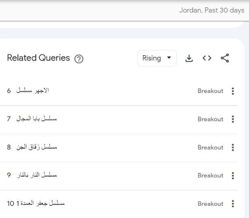The image size is (249, 218).
Task: Open the query ranked 10 'مسلسل جعفر العمدة 1'
Action: click(x=40, y=203)
